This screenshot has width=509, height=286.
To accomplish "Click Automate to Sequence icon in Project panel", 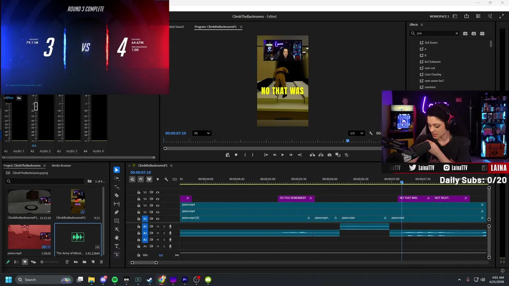I will (x=76, y=262).
